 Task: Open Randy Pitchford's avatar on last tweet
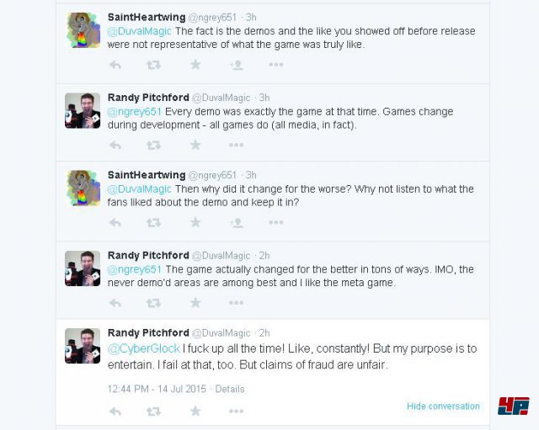coord(83,346)
